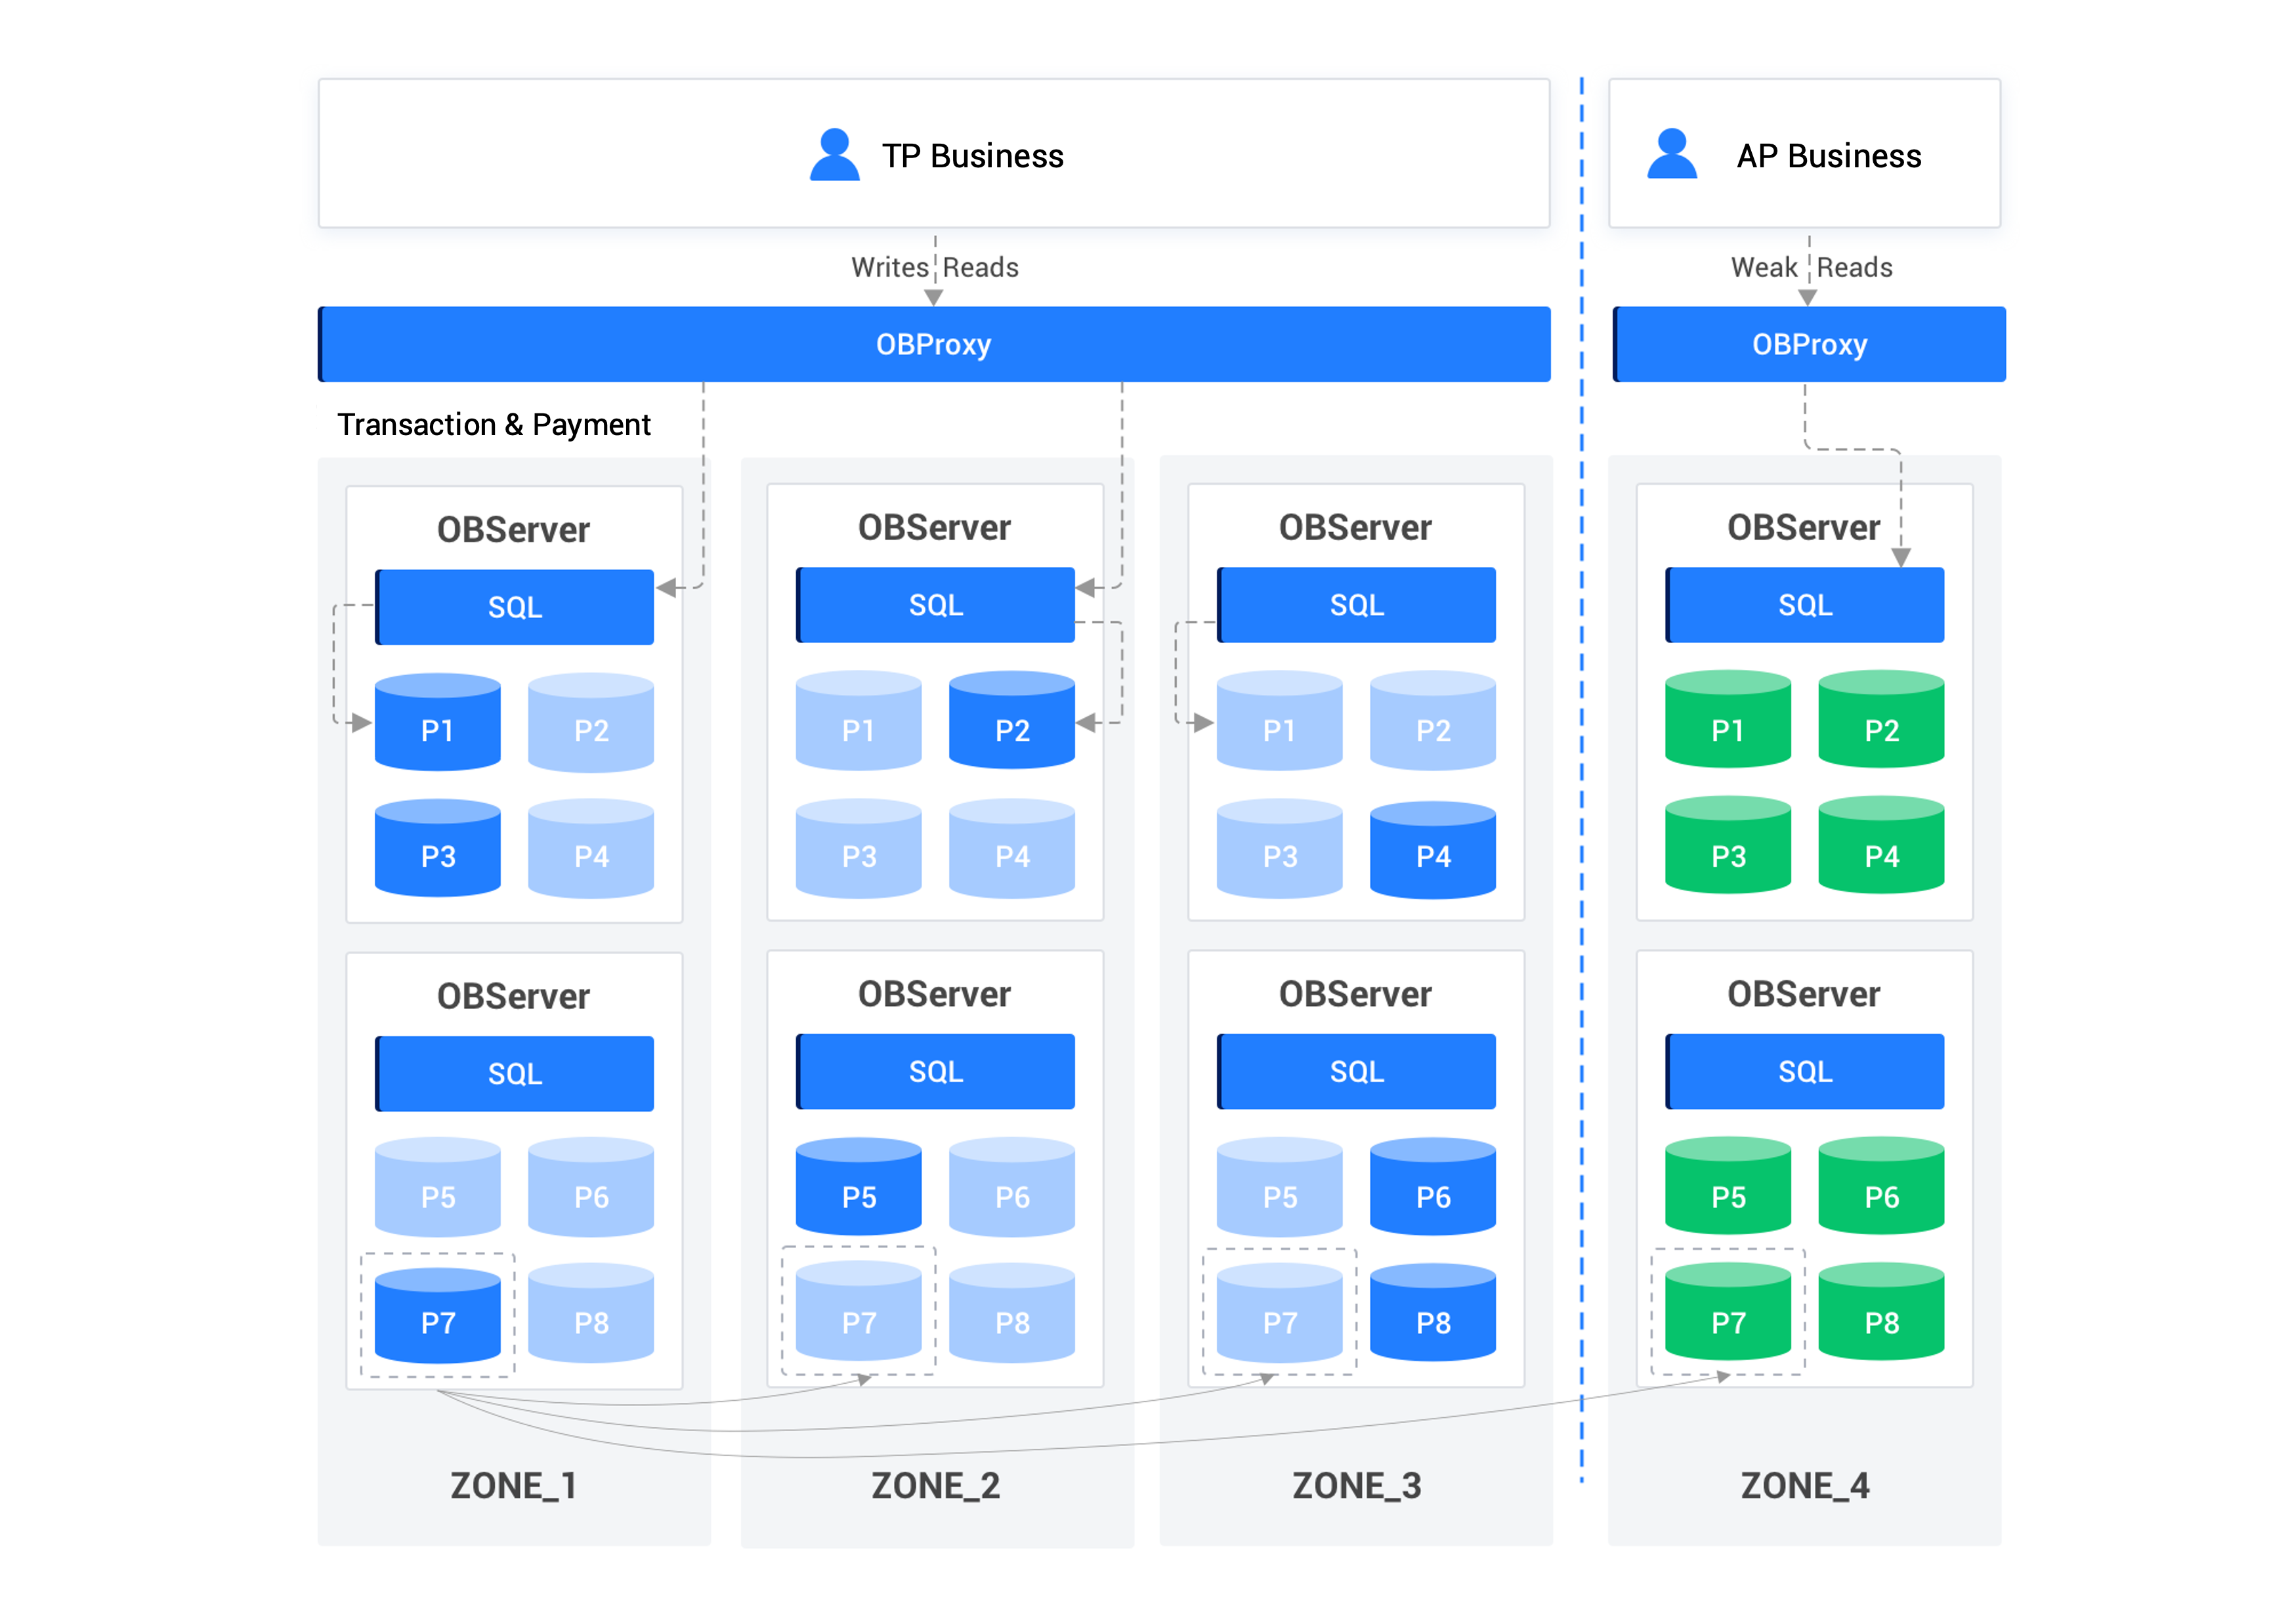
Task: Click the green P5 cylinder in ZONE_4
Action: pos(1728,1192)
